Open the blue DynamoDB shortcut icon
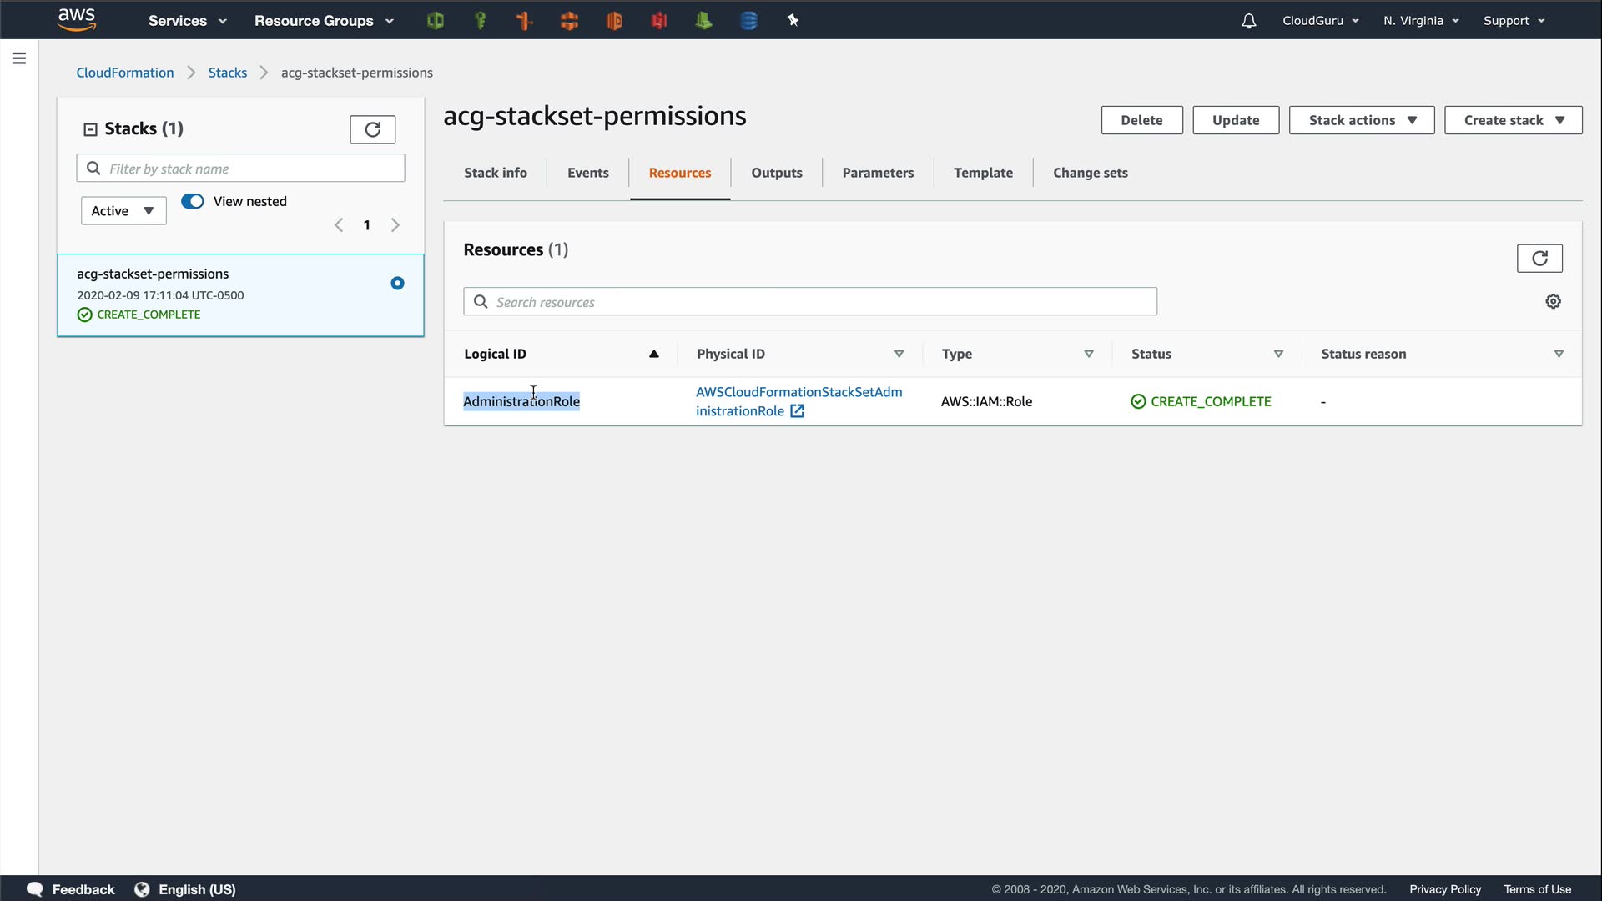The image size is (1602, 901). point(748,21)
